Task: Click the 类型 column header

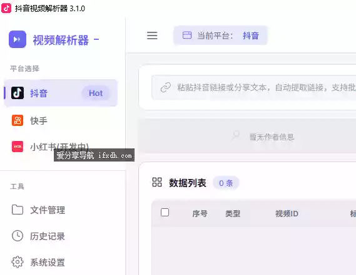Action: click(x=233, y=213)
